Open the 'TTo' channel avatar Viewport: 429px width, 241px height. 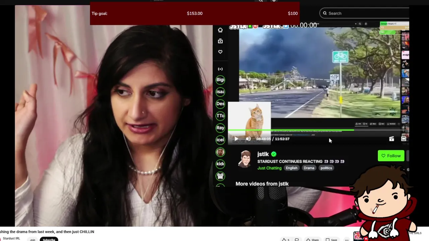(220, 116)
